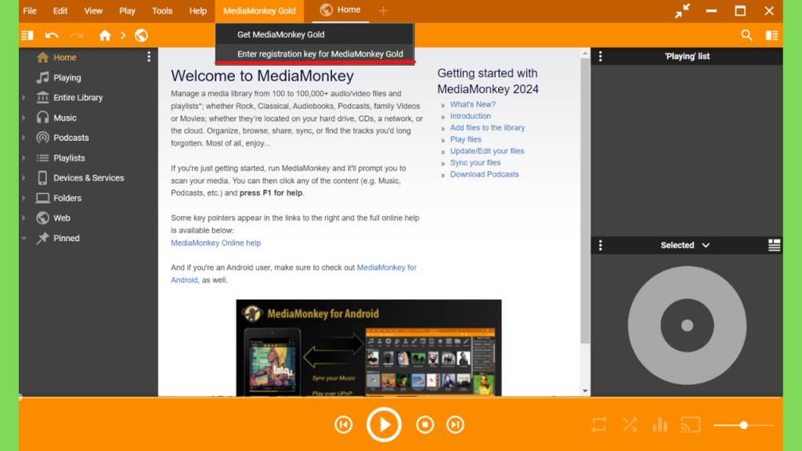Click the Pinned pushpin icon
This screenshot has height=451, width=802.
(x=42, y=238)
